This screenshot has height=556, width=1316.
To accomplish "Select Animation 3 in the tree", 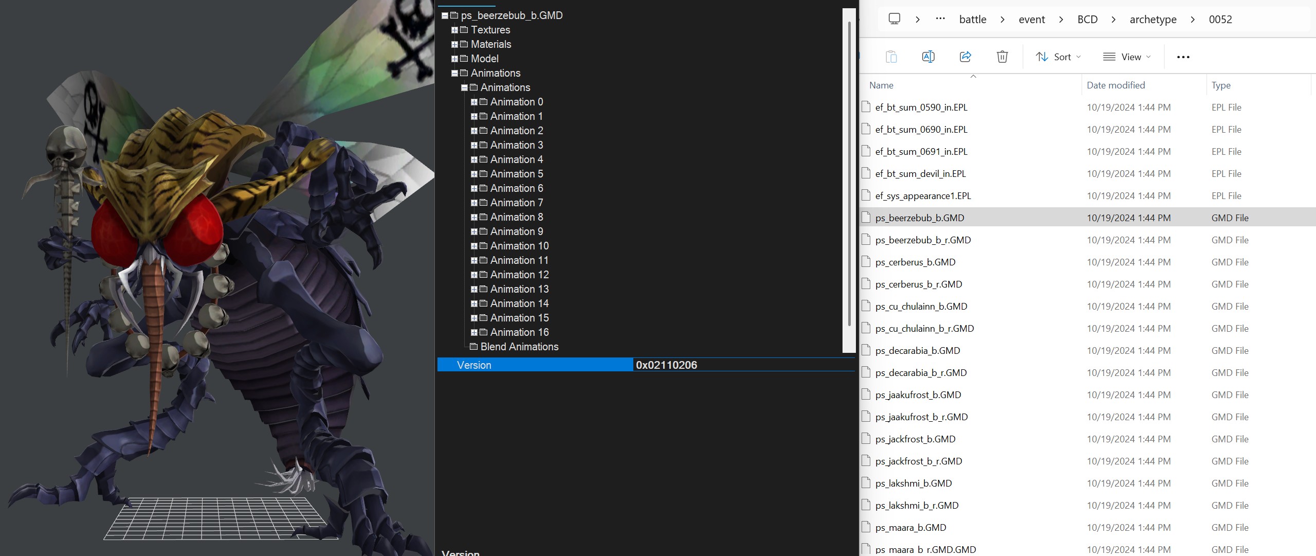I will (516, 145).
